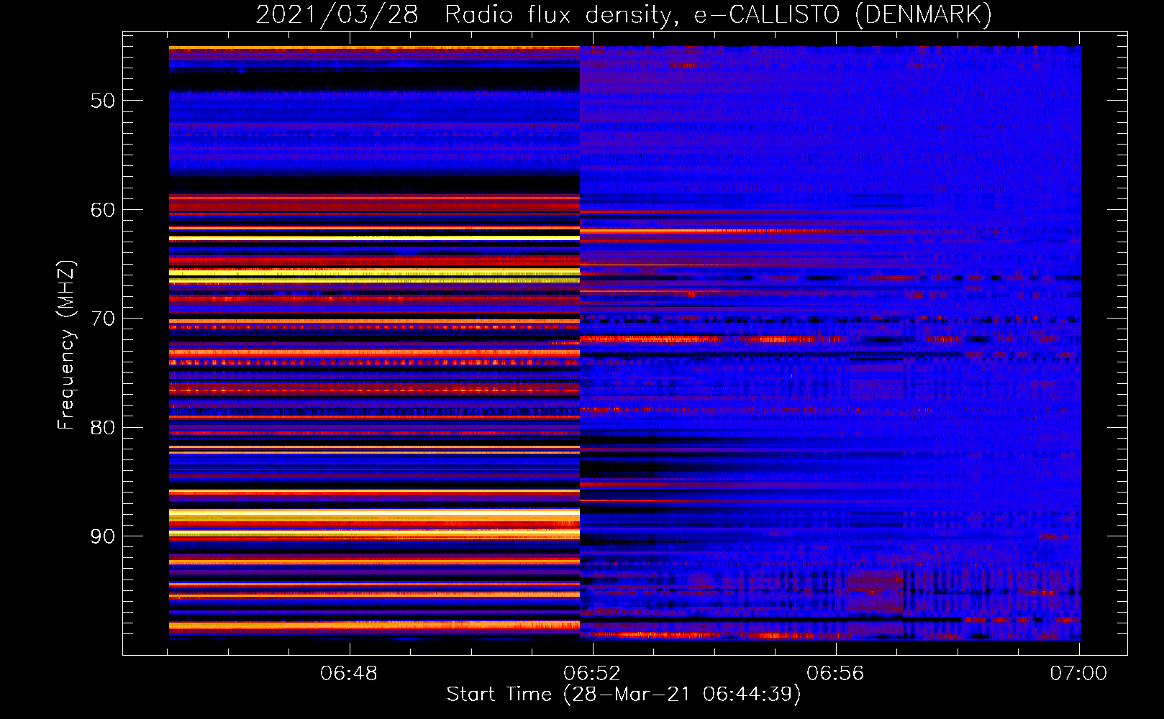Viewport: 1164px width, 719px height.
Task: Click the 06:56 time tick label
Action: tap(835, 674)
